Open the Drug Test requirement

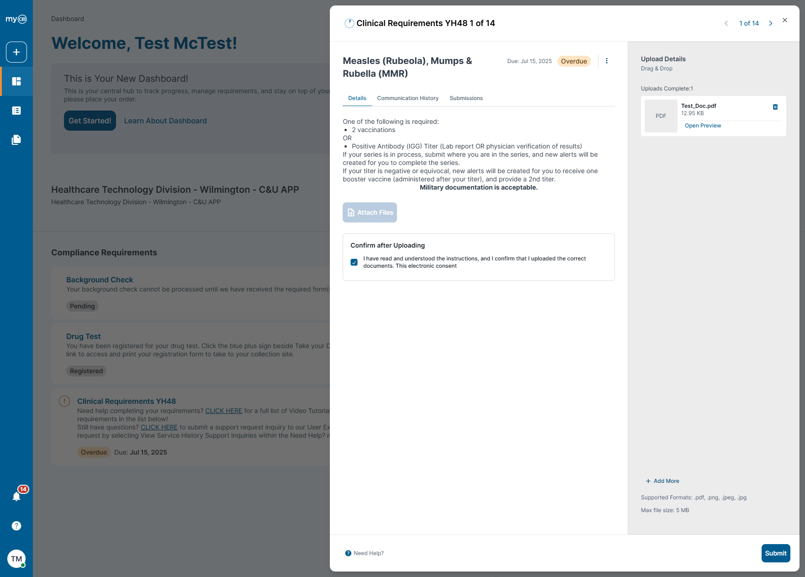tap(83, 336)
